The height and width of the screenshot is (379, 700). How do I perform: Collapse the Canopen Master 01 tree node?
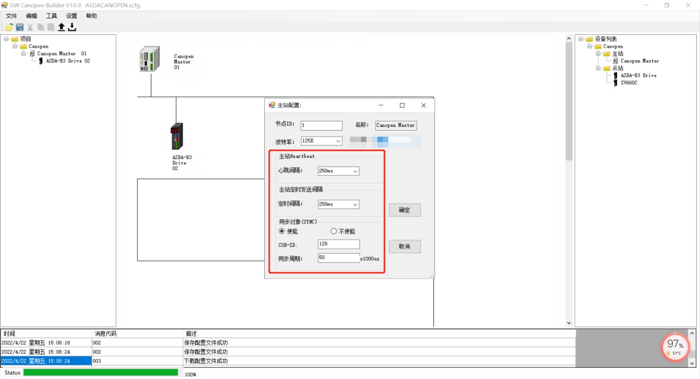pos(24,54)
